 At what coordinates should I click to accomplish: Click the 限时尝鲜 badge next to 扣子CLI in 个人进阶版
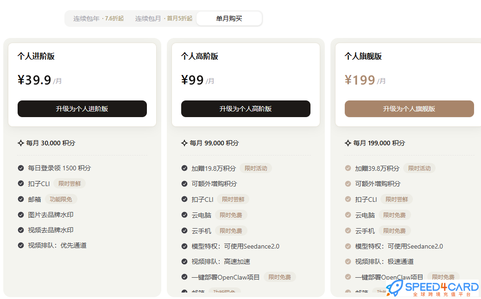70,183
